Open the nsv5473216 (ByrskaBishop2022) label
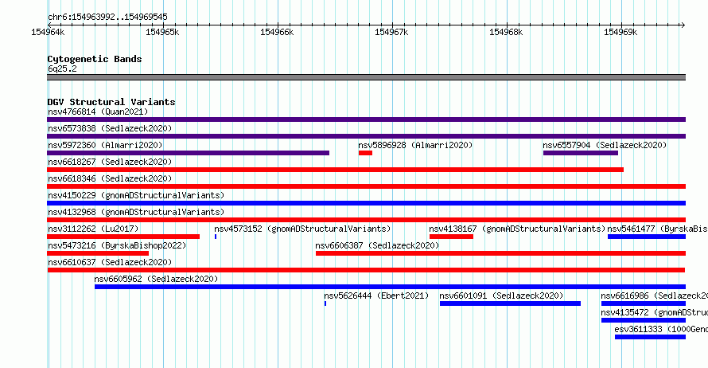 click(x=117, y=245)
